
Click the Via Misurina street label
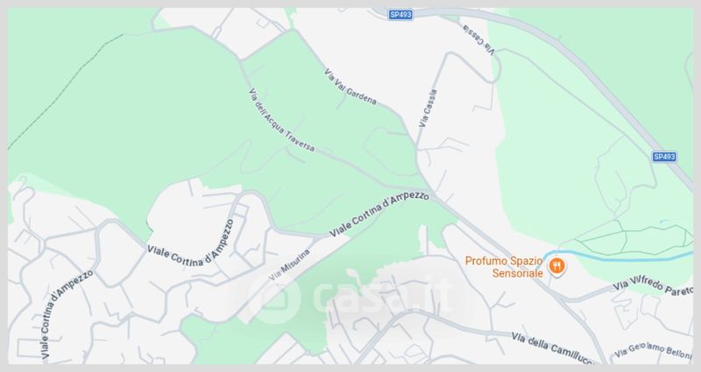[290, 265]
